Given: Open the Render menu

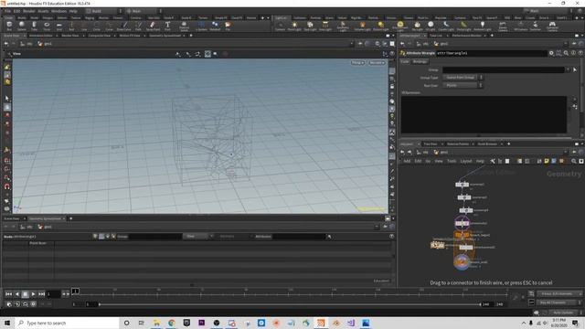Looking at the screenshot, I should [28, 11].
